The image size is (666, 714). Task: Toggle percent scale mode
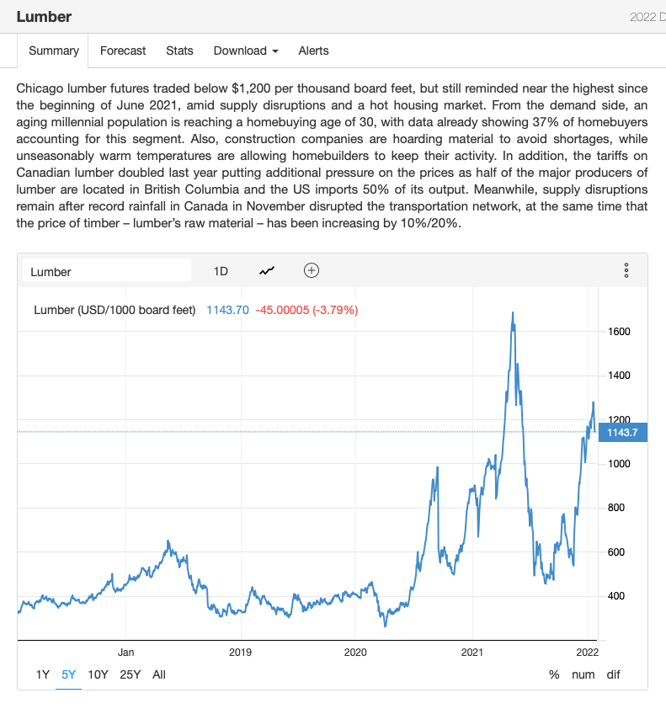[x=554, y=674]
